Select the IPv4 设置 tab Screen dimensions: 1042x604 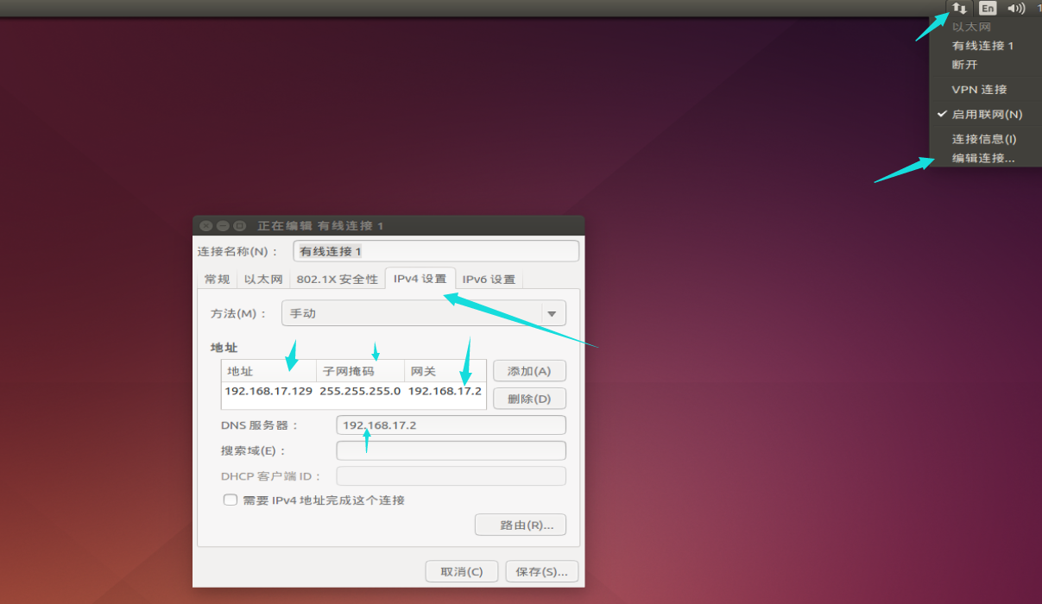(x=420, y=278)
